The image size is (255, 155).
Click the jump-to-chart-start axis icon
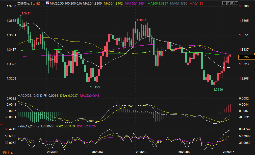tap(228, 3)
